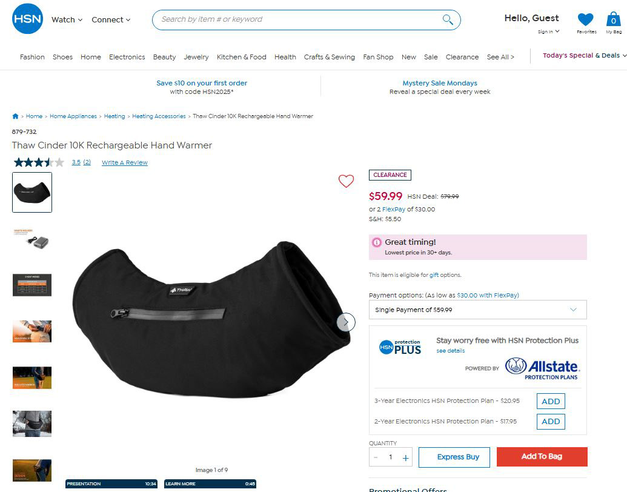Image resolution: width=627 pixels, height=492 pixels.
Task: Click the star rating bar
Action: pyautogui.click(x=39, y=162)
